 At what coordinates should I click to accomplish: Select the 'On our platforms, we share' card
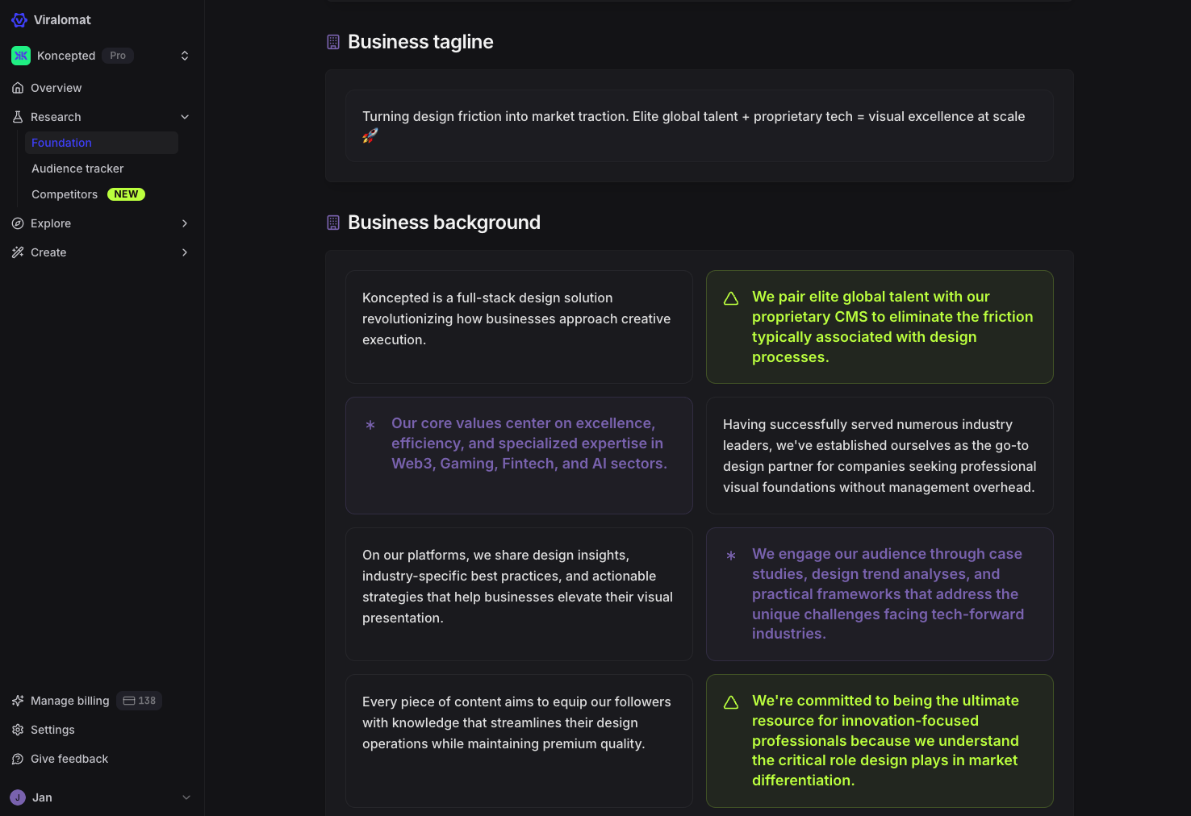pos(519,594)
